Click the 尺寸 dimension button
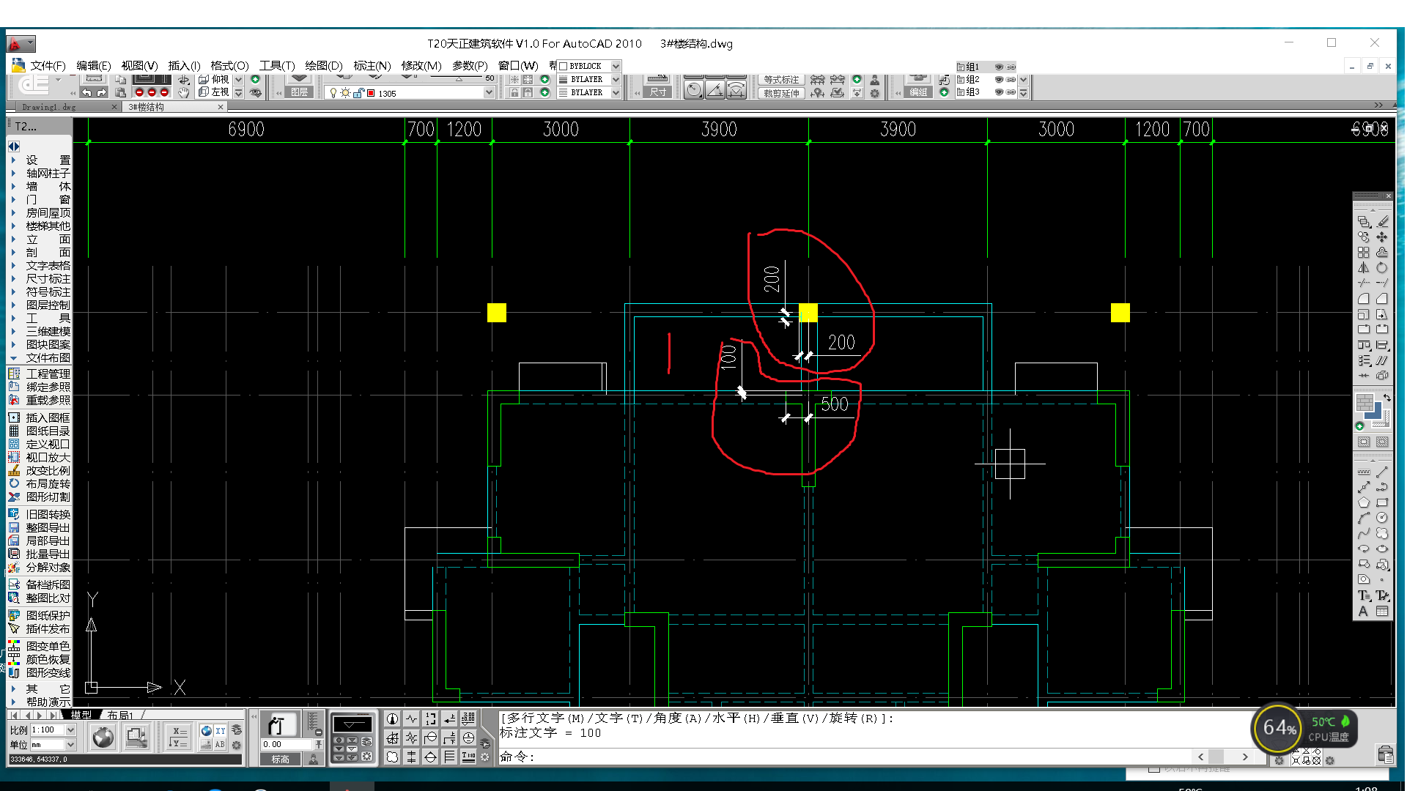1407x791 pixels. coord(657,92)
